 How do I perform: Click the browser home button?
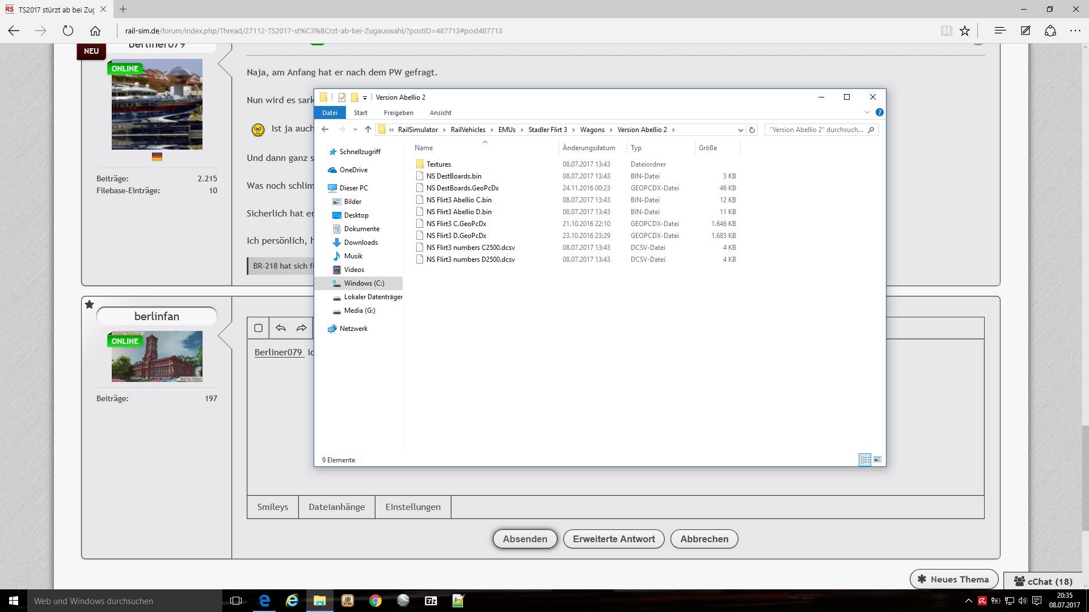[95, 31]
